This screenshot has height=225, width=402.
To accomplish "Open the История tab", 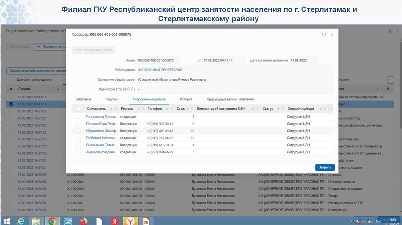I will point(186,99).
